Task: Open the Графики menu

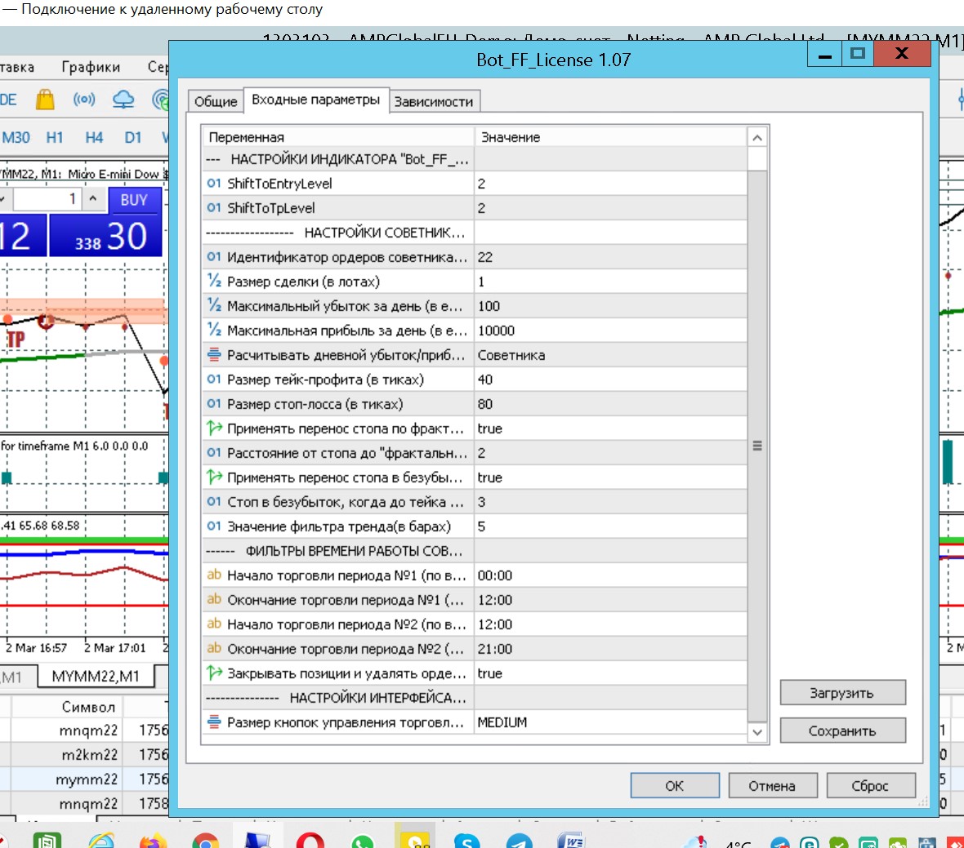Action: click(91, 67)
